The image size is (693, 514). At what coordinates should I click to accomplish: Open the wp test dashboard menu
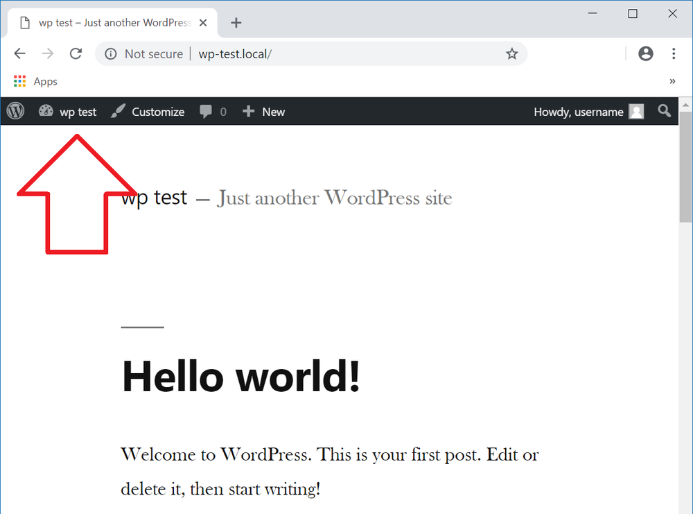pos(67,112)
